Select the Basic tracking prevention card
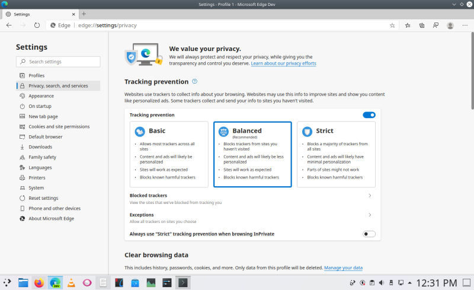Image resolution: width=474 pixels, height=290 pixels. 169,154
